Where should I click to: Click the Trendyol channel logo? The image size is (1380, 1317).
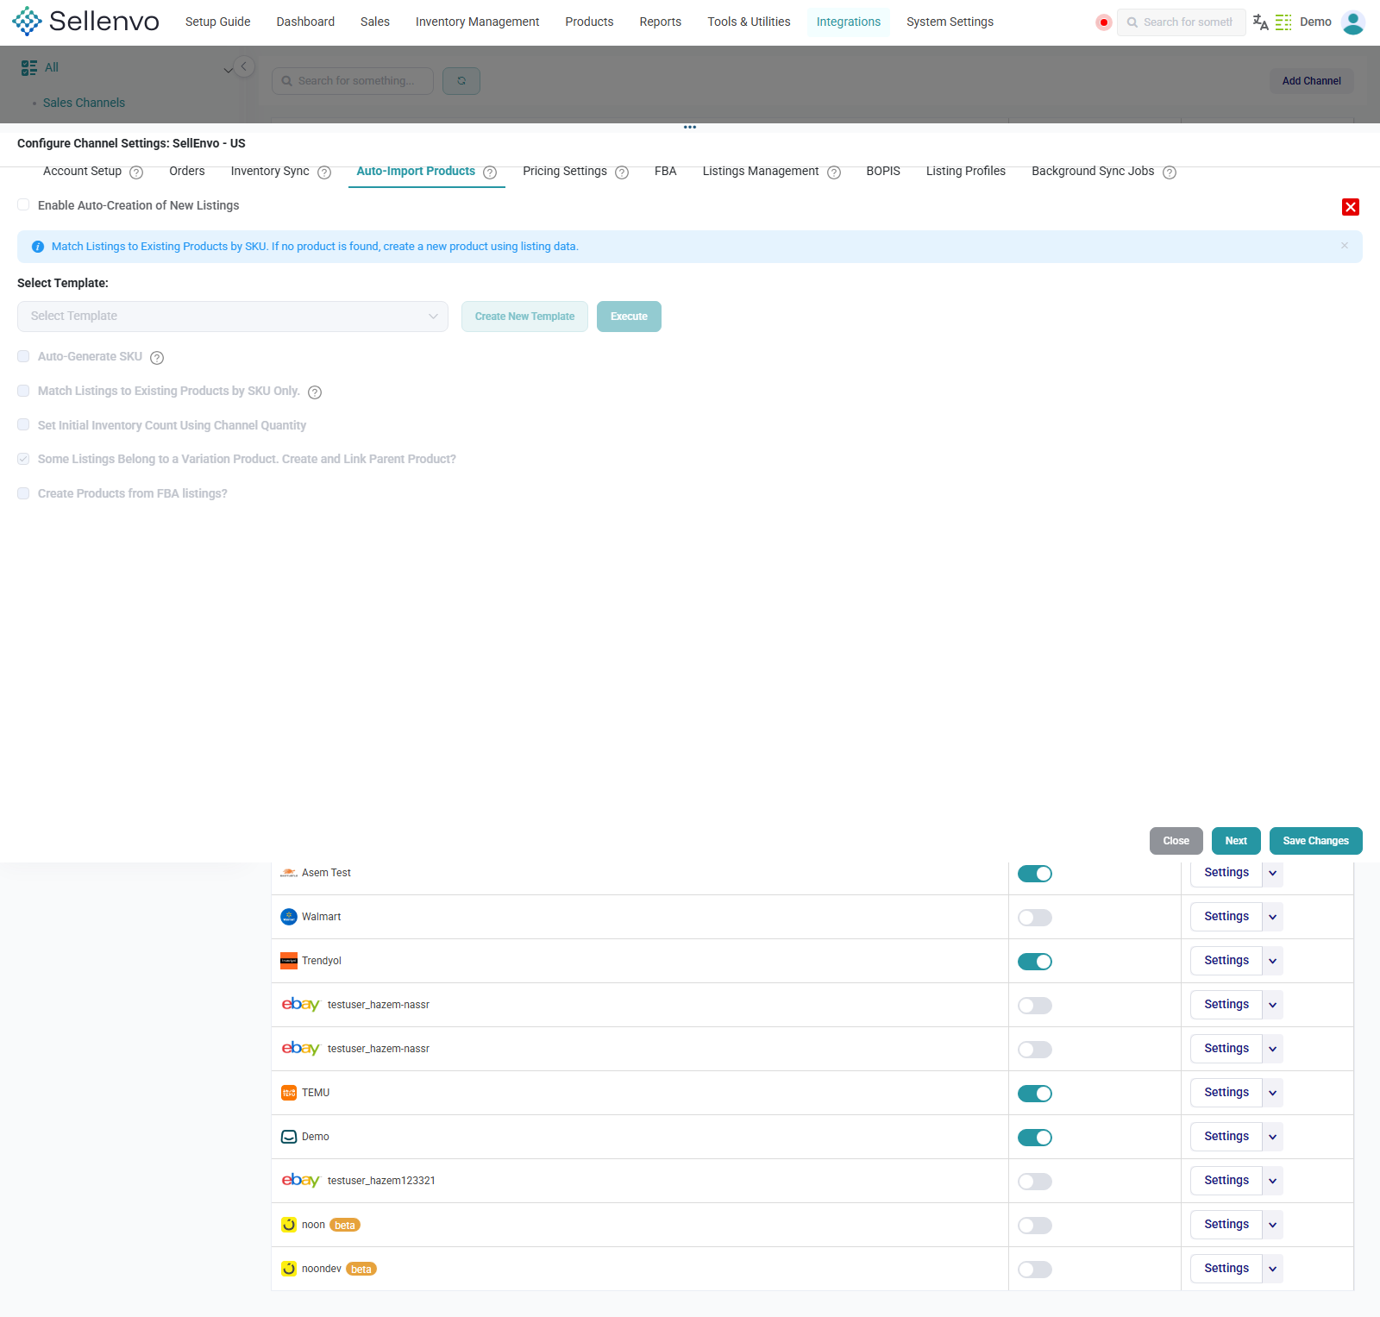pos(289,961)
